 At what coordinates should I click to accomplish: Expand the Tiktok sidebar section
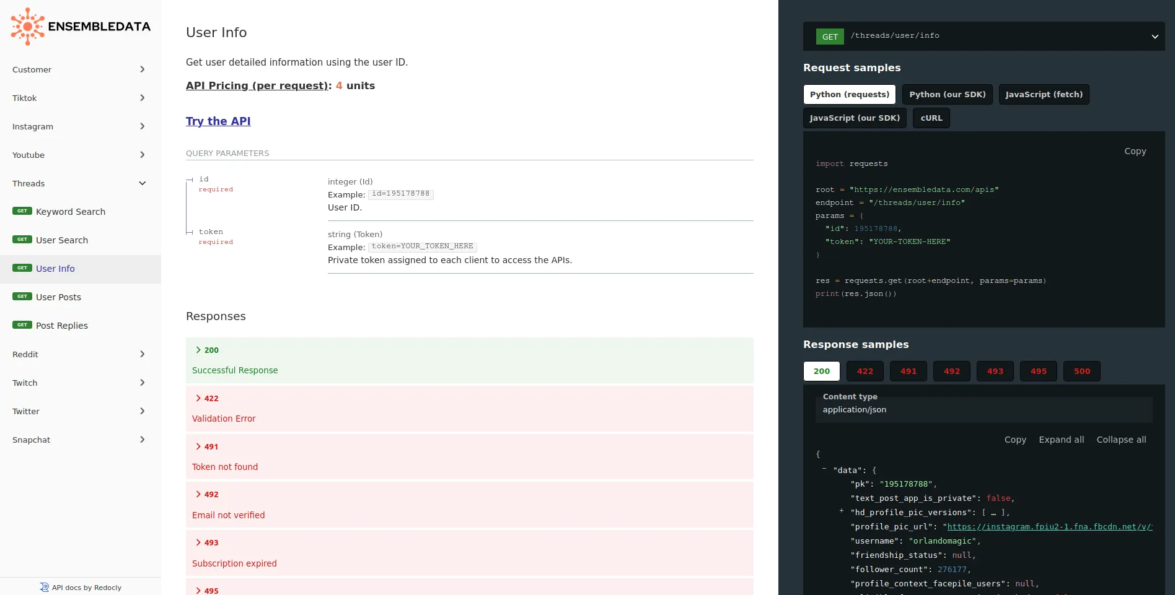pyautogui.click(x=81, y=98)
